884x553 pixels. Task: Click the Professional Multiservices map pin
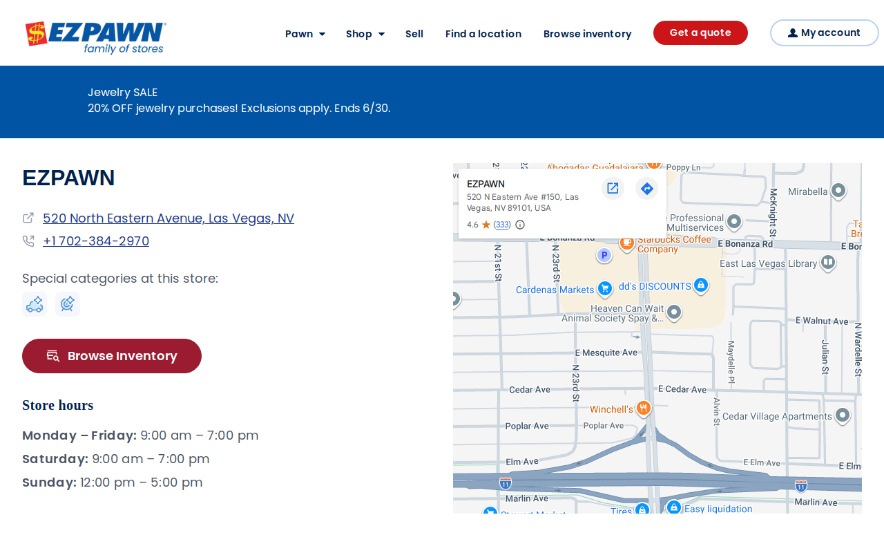pyautogui.click(x=734, y=222)
